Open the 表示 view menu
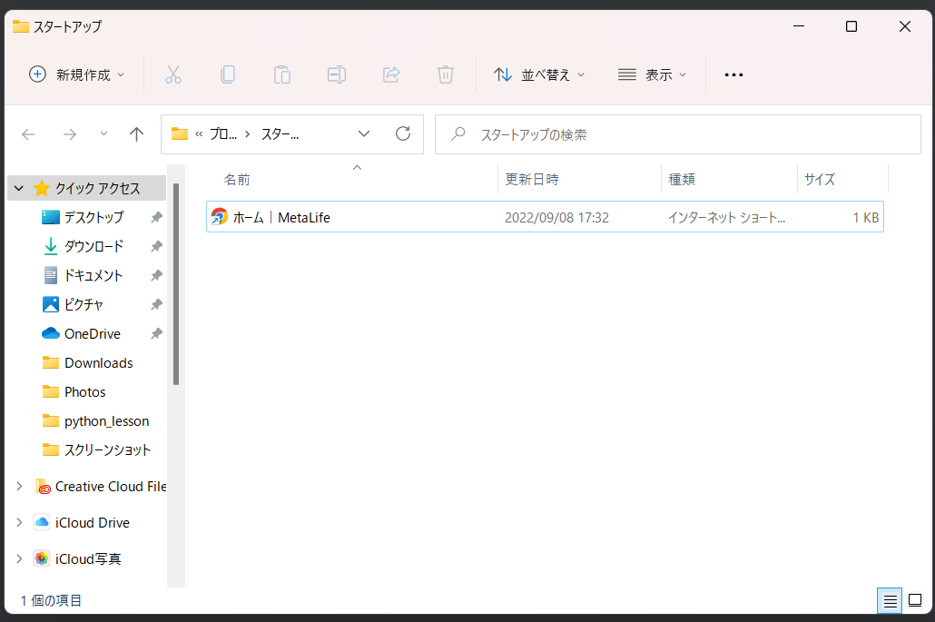Viewport: 935px width, 622px height. (x=653, y=74)
